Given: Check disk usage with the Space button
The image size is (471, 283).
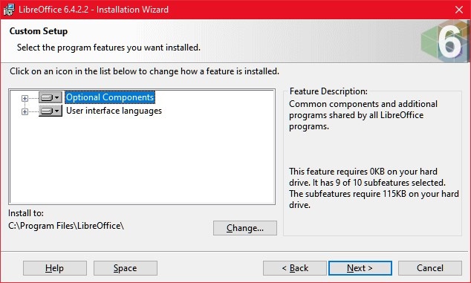Looking at the screenshot, I should pos(126,268).
